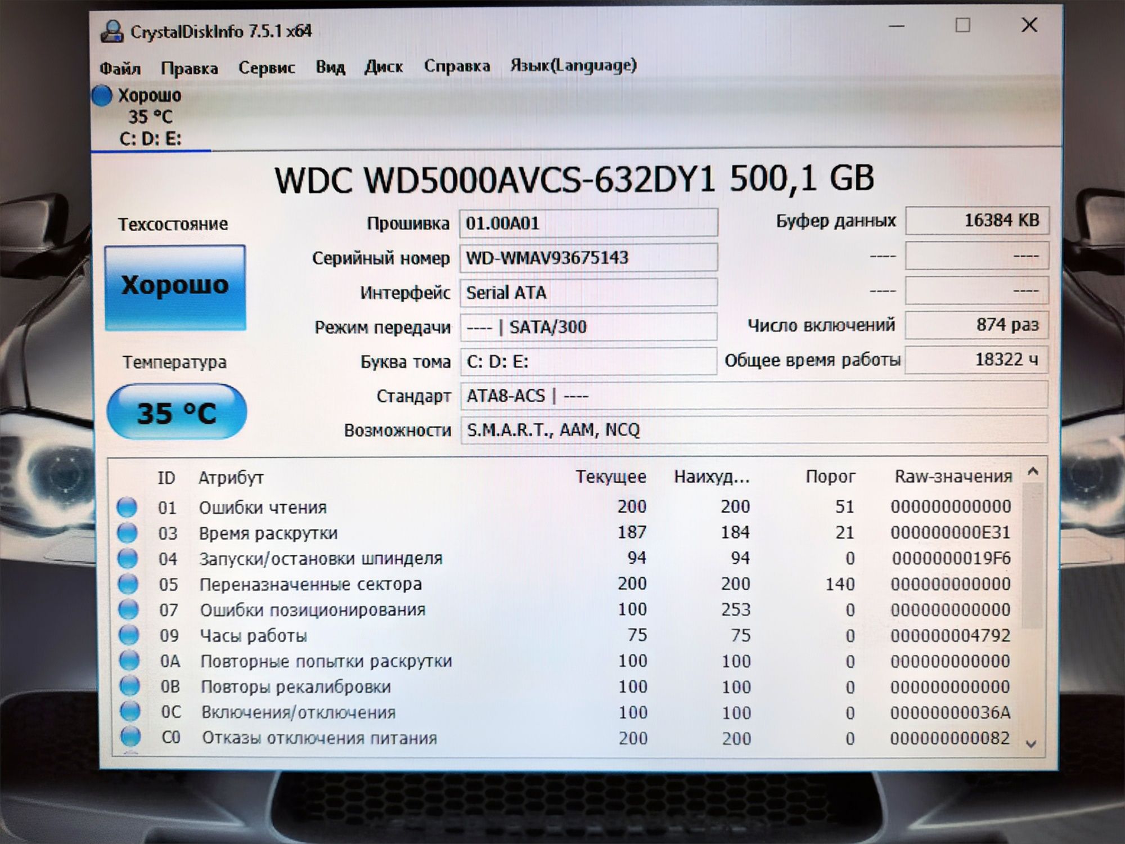Select the Время раскрутки attribute row text
Screen dimensions: 1125x844
pos(268,533)
